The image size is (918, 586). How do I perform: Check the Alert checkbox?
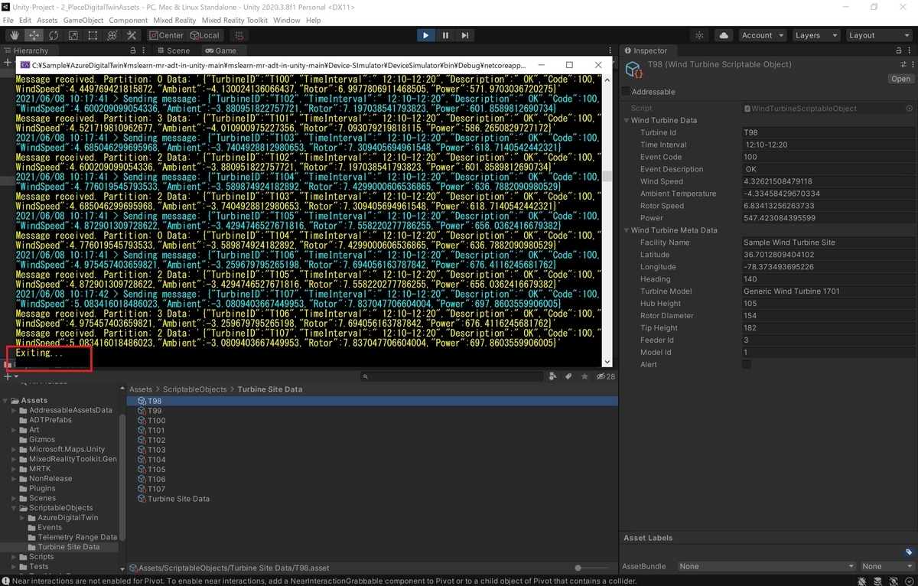[747, 365]
